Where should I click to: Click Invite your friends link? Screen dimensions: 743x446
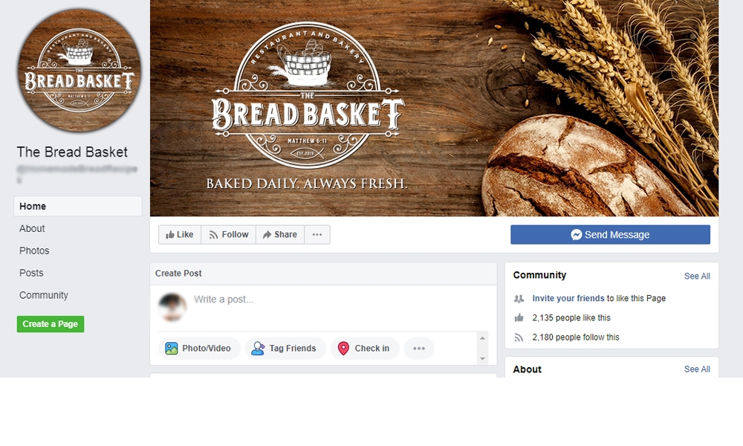(x=568, y=298)
